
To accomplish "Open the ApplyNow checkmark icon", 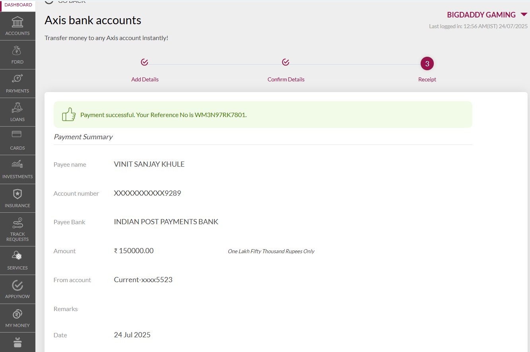I will pyautogui.click(x=17, y=285).
